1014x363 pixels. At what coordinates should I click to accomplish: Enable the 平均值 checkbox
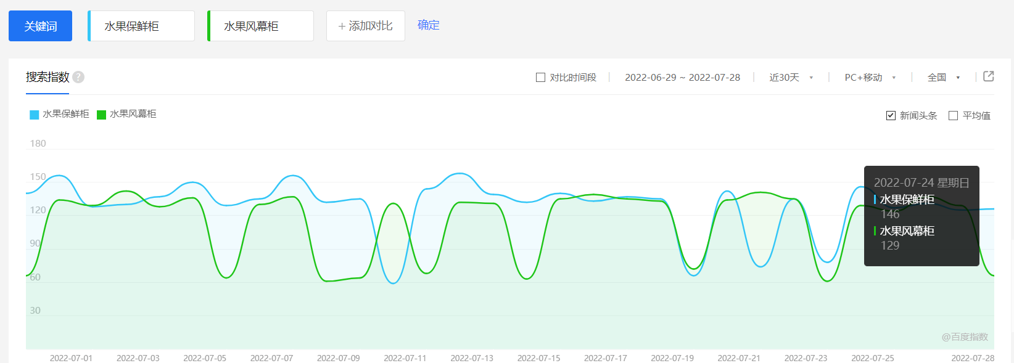pyautogui.click(x=953, y=116)
